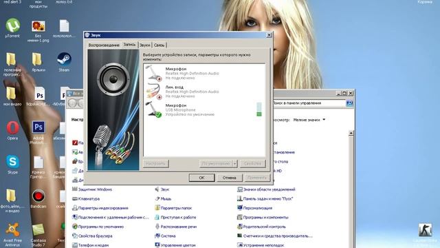
Task: Click the По умолчанию button
Action: pos(216,163)
